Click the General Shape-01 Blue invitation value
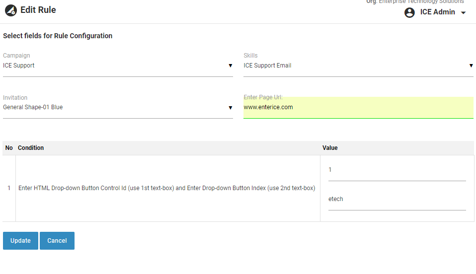The height and width of the screenshot is (274, 476). 33,107
